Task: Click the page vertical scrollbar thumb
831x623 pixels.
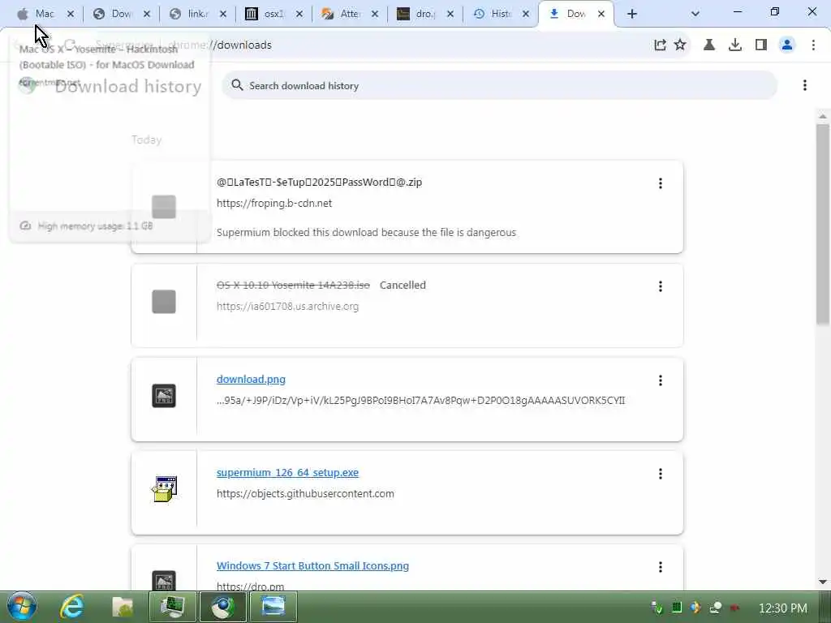Action: 823,224
